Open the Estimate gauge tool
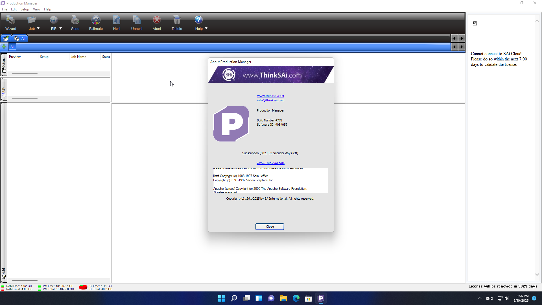 point(96,23)
